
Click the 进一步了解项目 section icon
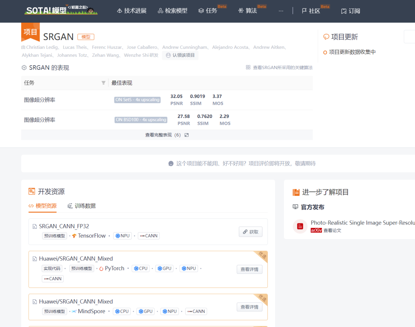296,192
